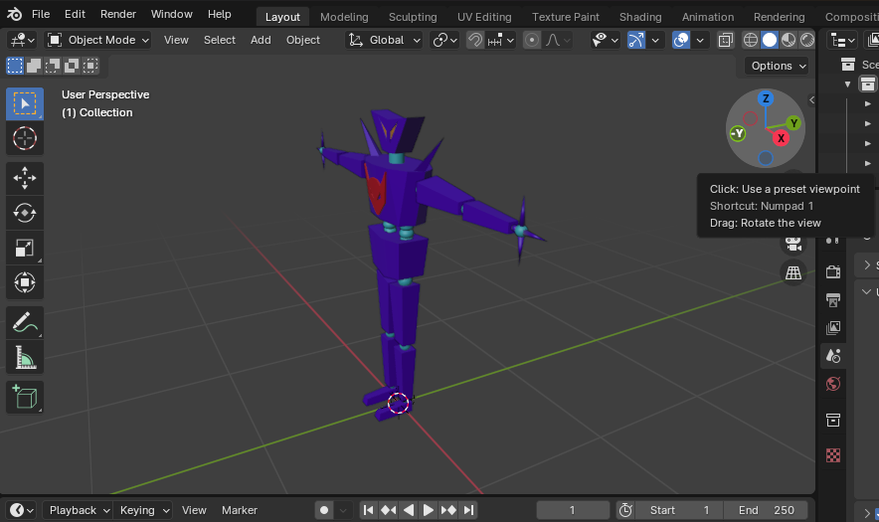Switch to the UV Editing workspace tab

[x=484, y=17]
